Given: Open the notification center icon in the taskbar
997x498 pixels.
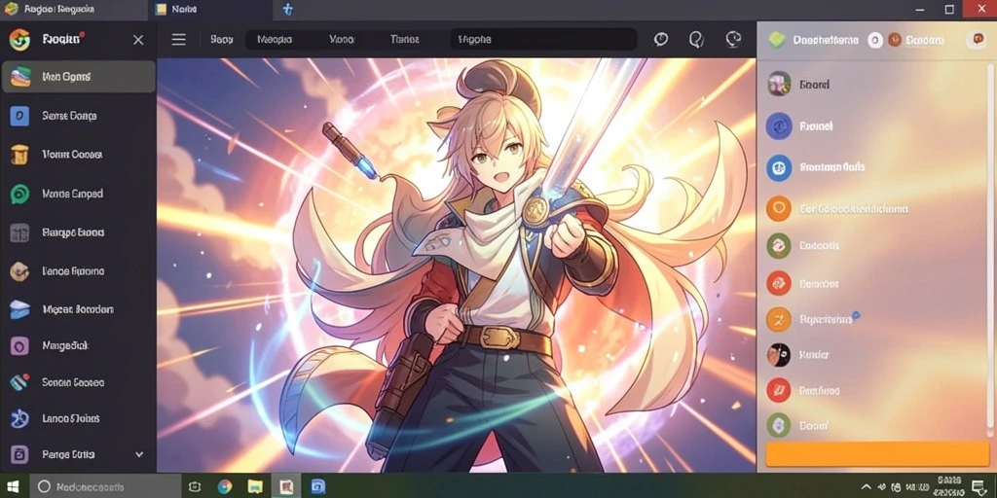Looking at the screenshot, I should [x=979, y=486].
